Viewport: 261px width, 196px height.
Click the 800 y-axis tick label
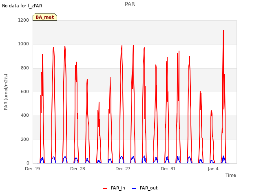coord(25,68)
